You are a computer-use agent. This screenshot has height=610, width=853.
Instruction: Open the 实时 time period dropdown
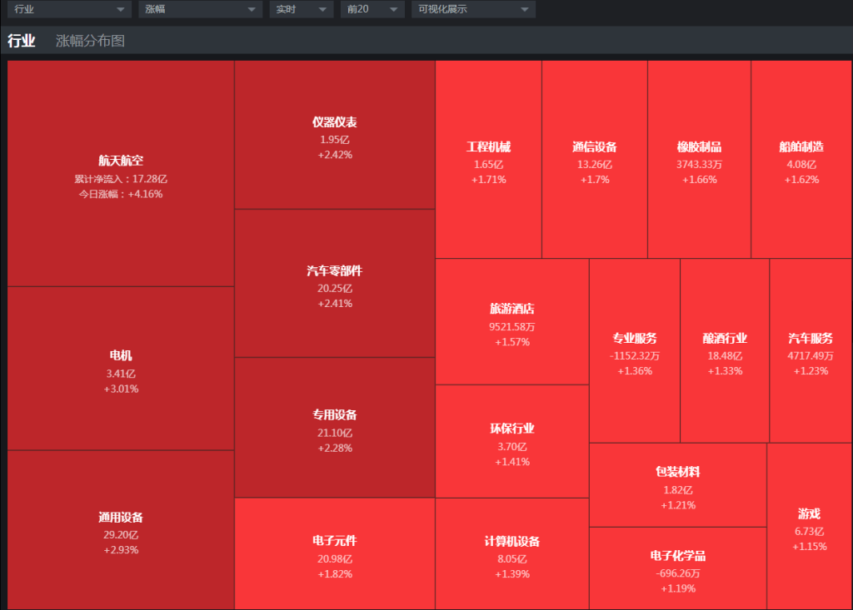pyautogui.click(x=301, y=9)
